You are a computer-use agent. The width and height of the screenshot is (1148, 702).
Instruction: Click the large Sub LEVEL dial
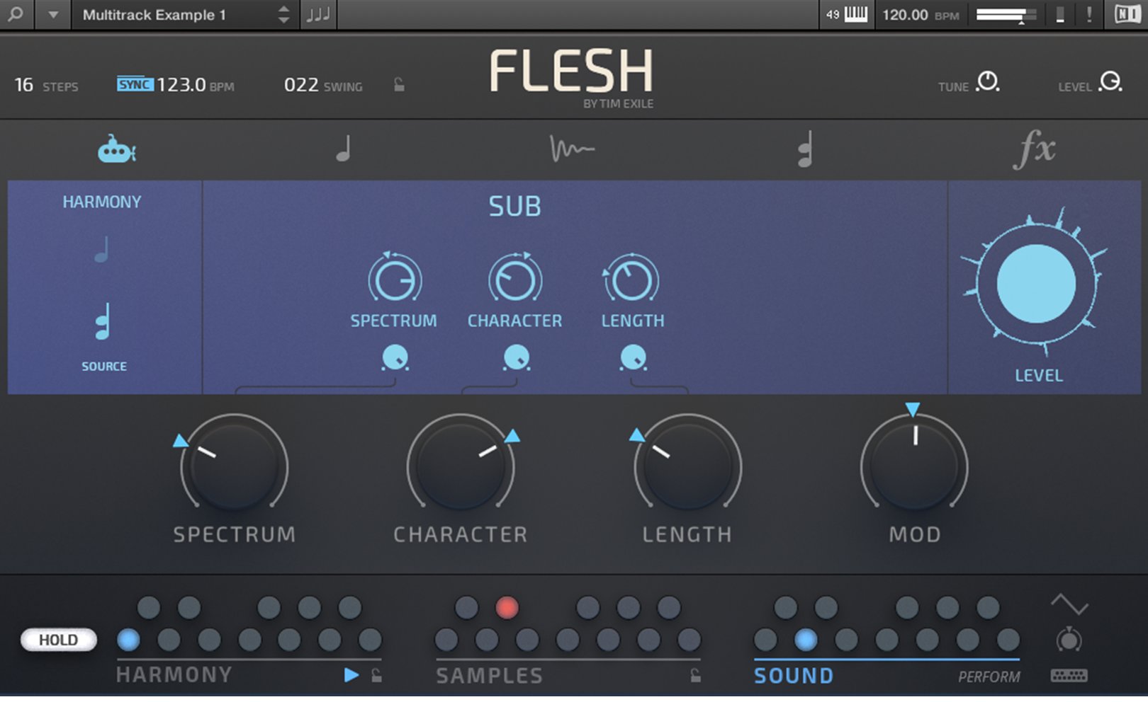coord(1036,283)
